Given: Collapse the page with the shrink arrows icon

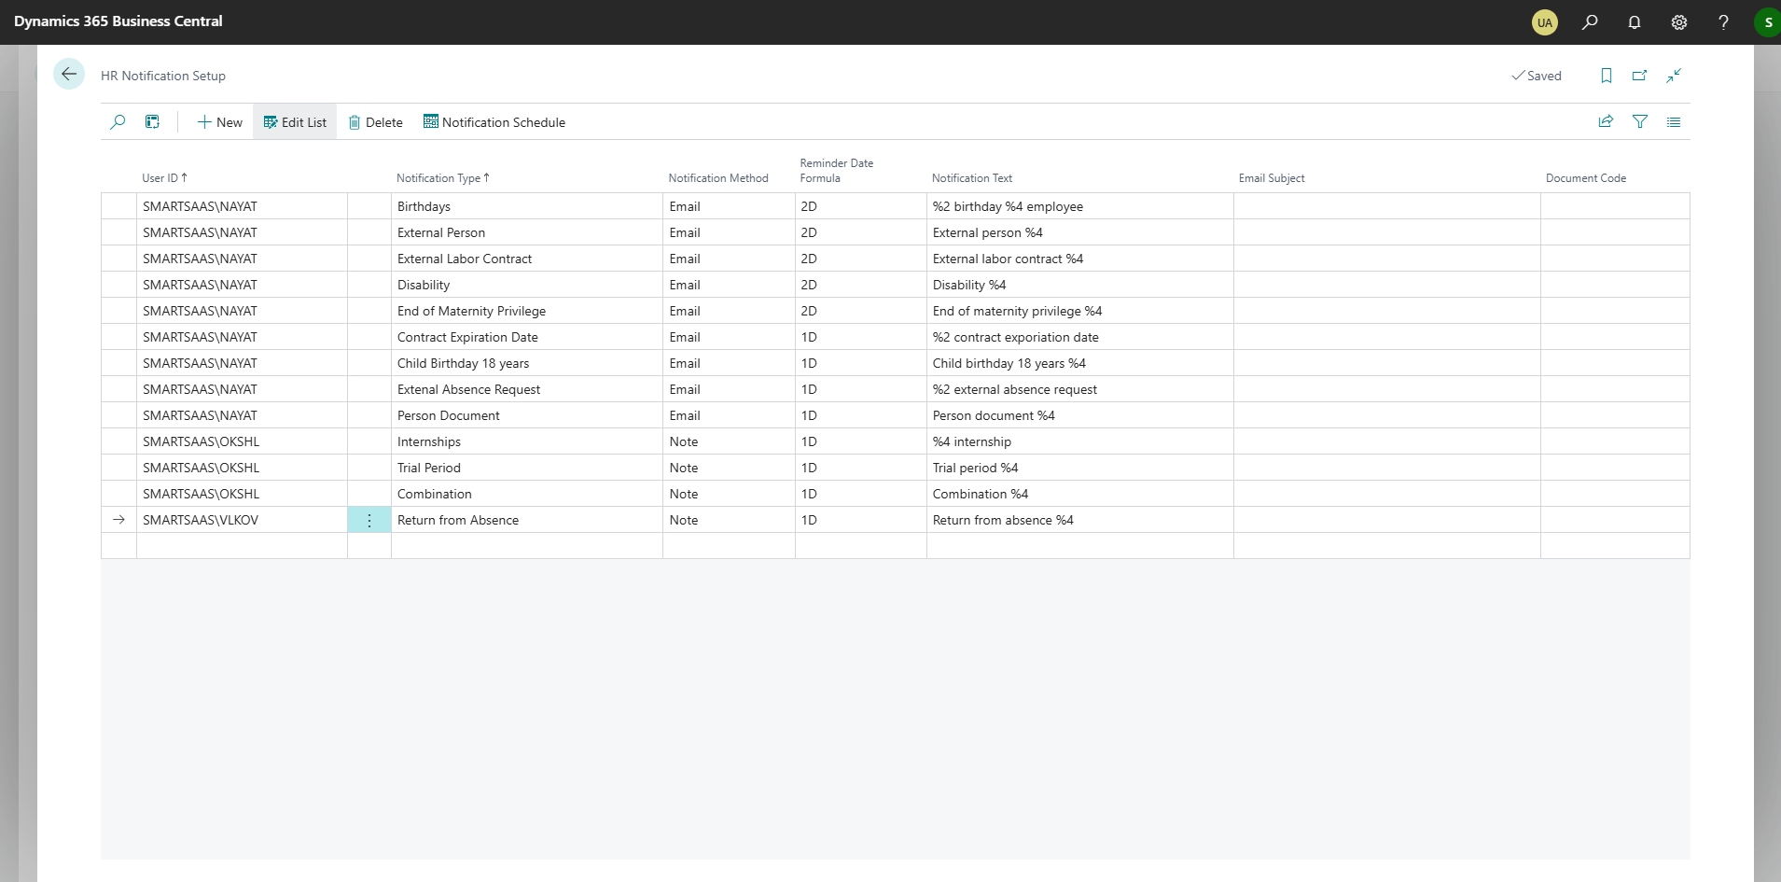Looking at the screenshot, I should point(1674,76).
